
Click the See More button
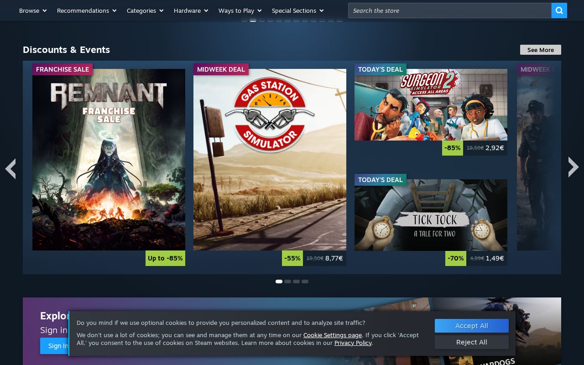(541, 50)
